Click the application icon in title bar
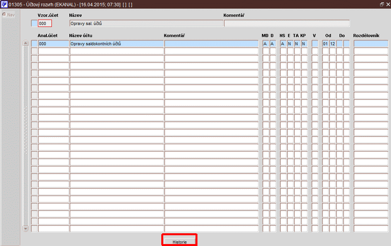This screenshot has height=246, width=391. [x=4, y=4]
